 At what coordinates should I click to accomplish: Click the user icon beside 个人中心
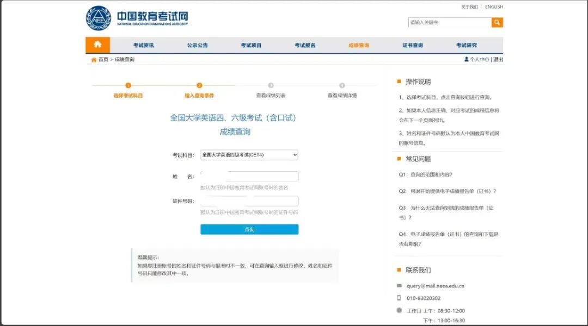pos(467,59)
